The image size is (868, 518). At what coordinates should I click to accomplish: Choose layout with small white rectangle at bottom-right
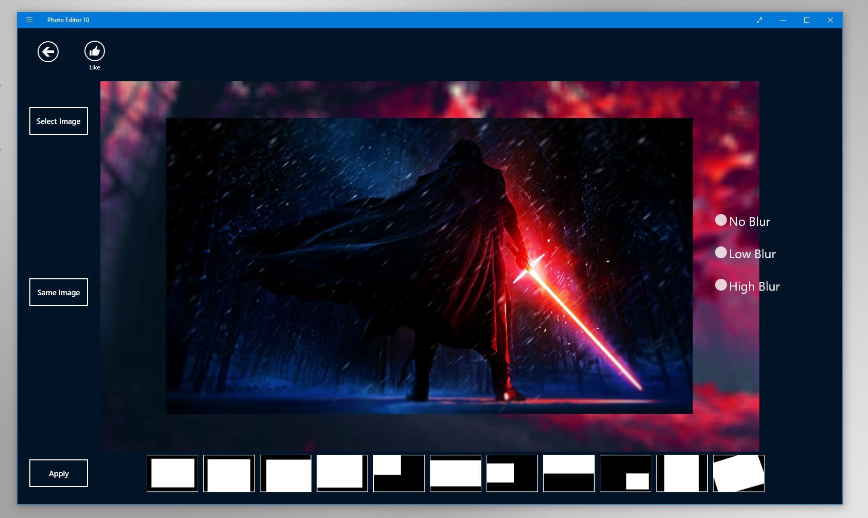point(626,473)
